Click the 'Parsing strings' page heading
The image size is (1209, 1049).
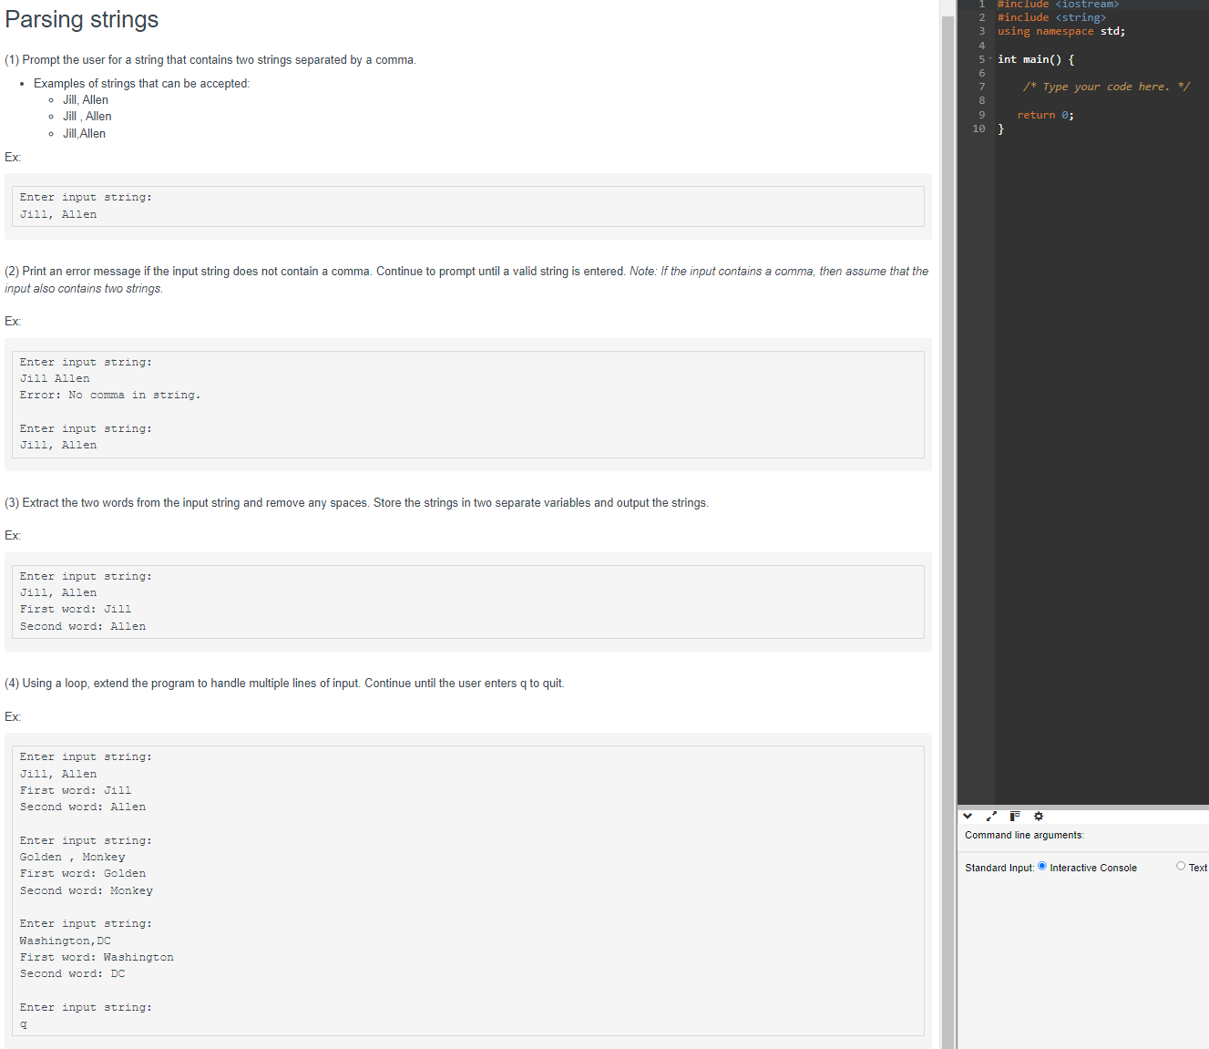pyautogui.click(x=81, y=19)
